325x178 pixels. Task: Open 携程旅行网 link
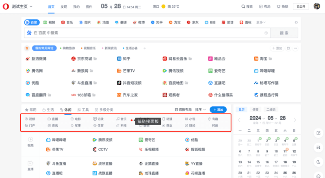(266, 95)
